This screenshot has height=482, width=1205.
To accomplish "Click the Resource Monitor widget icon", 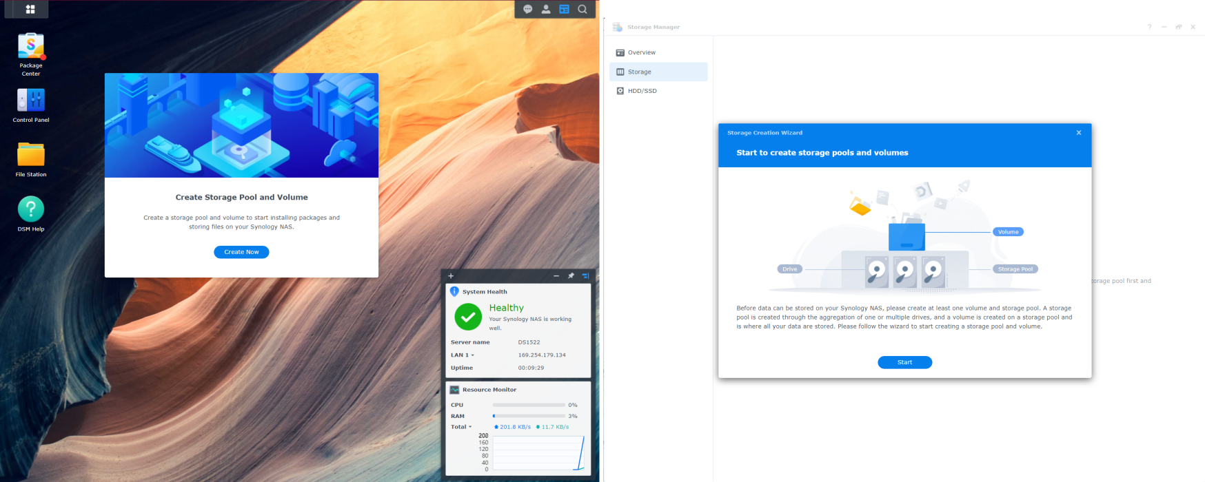I will [x=454, y=390].
